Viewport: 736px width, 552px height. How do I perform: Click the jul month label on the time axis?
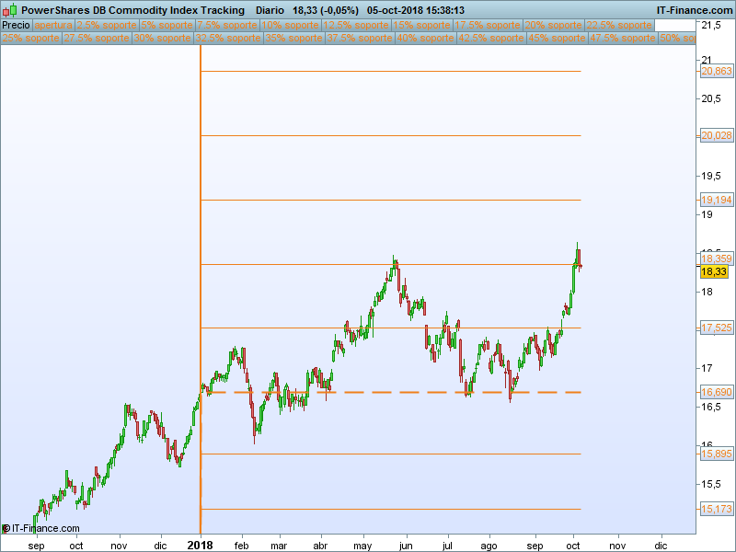[447, 546]
